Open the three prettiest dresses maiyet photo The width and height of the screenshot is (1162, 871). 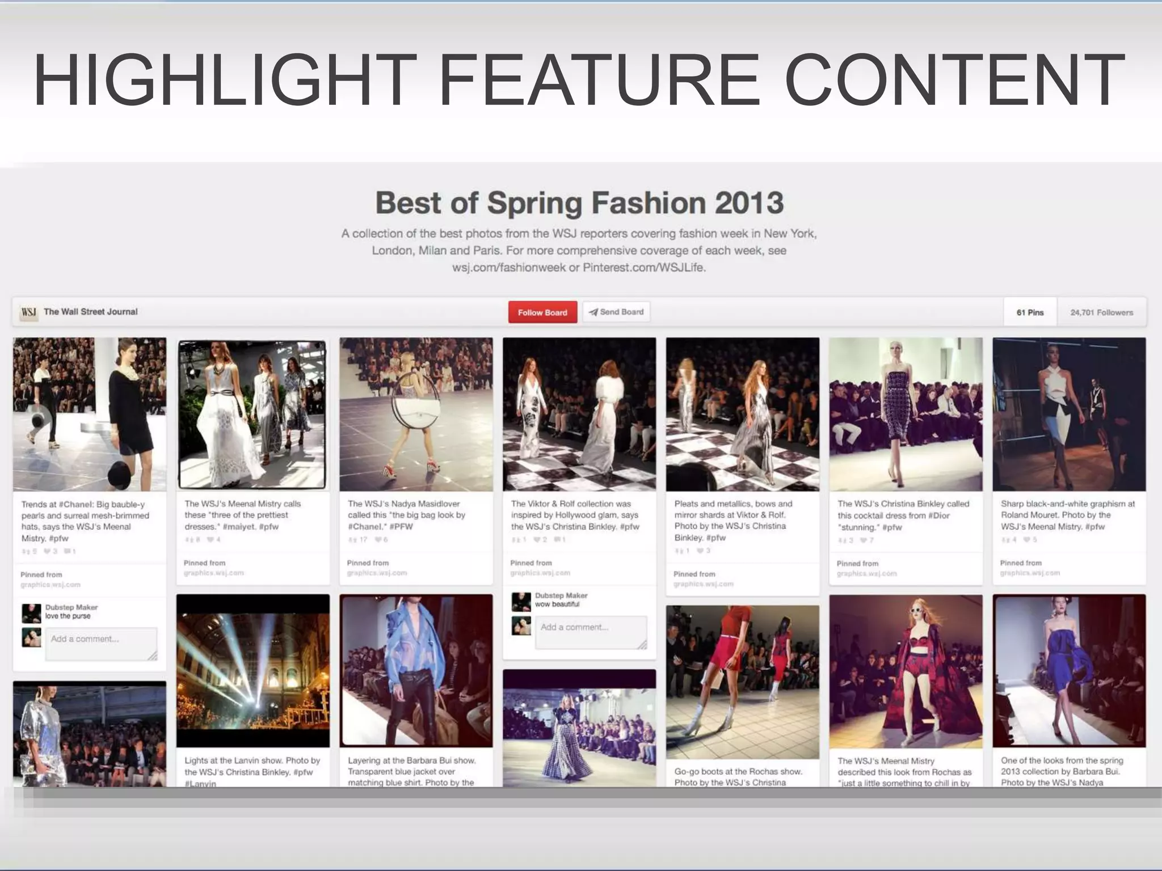click(252, 415)
